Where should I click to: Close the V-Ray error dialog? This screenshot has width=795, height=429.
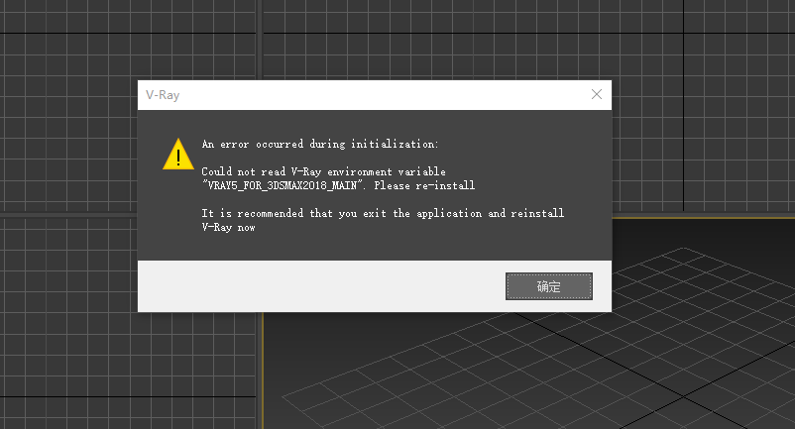(597, 94)
